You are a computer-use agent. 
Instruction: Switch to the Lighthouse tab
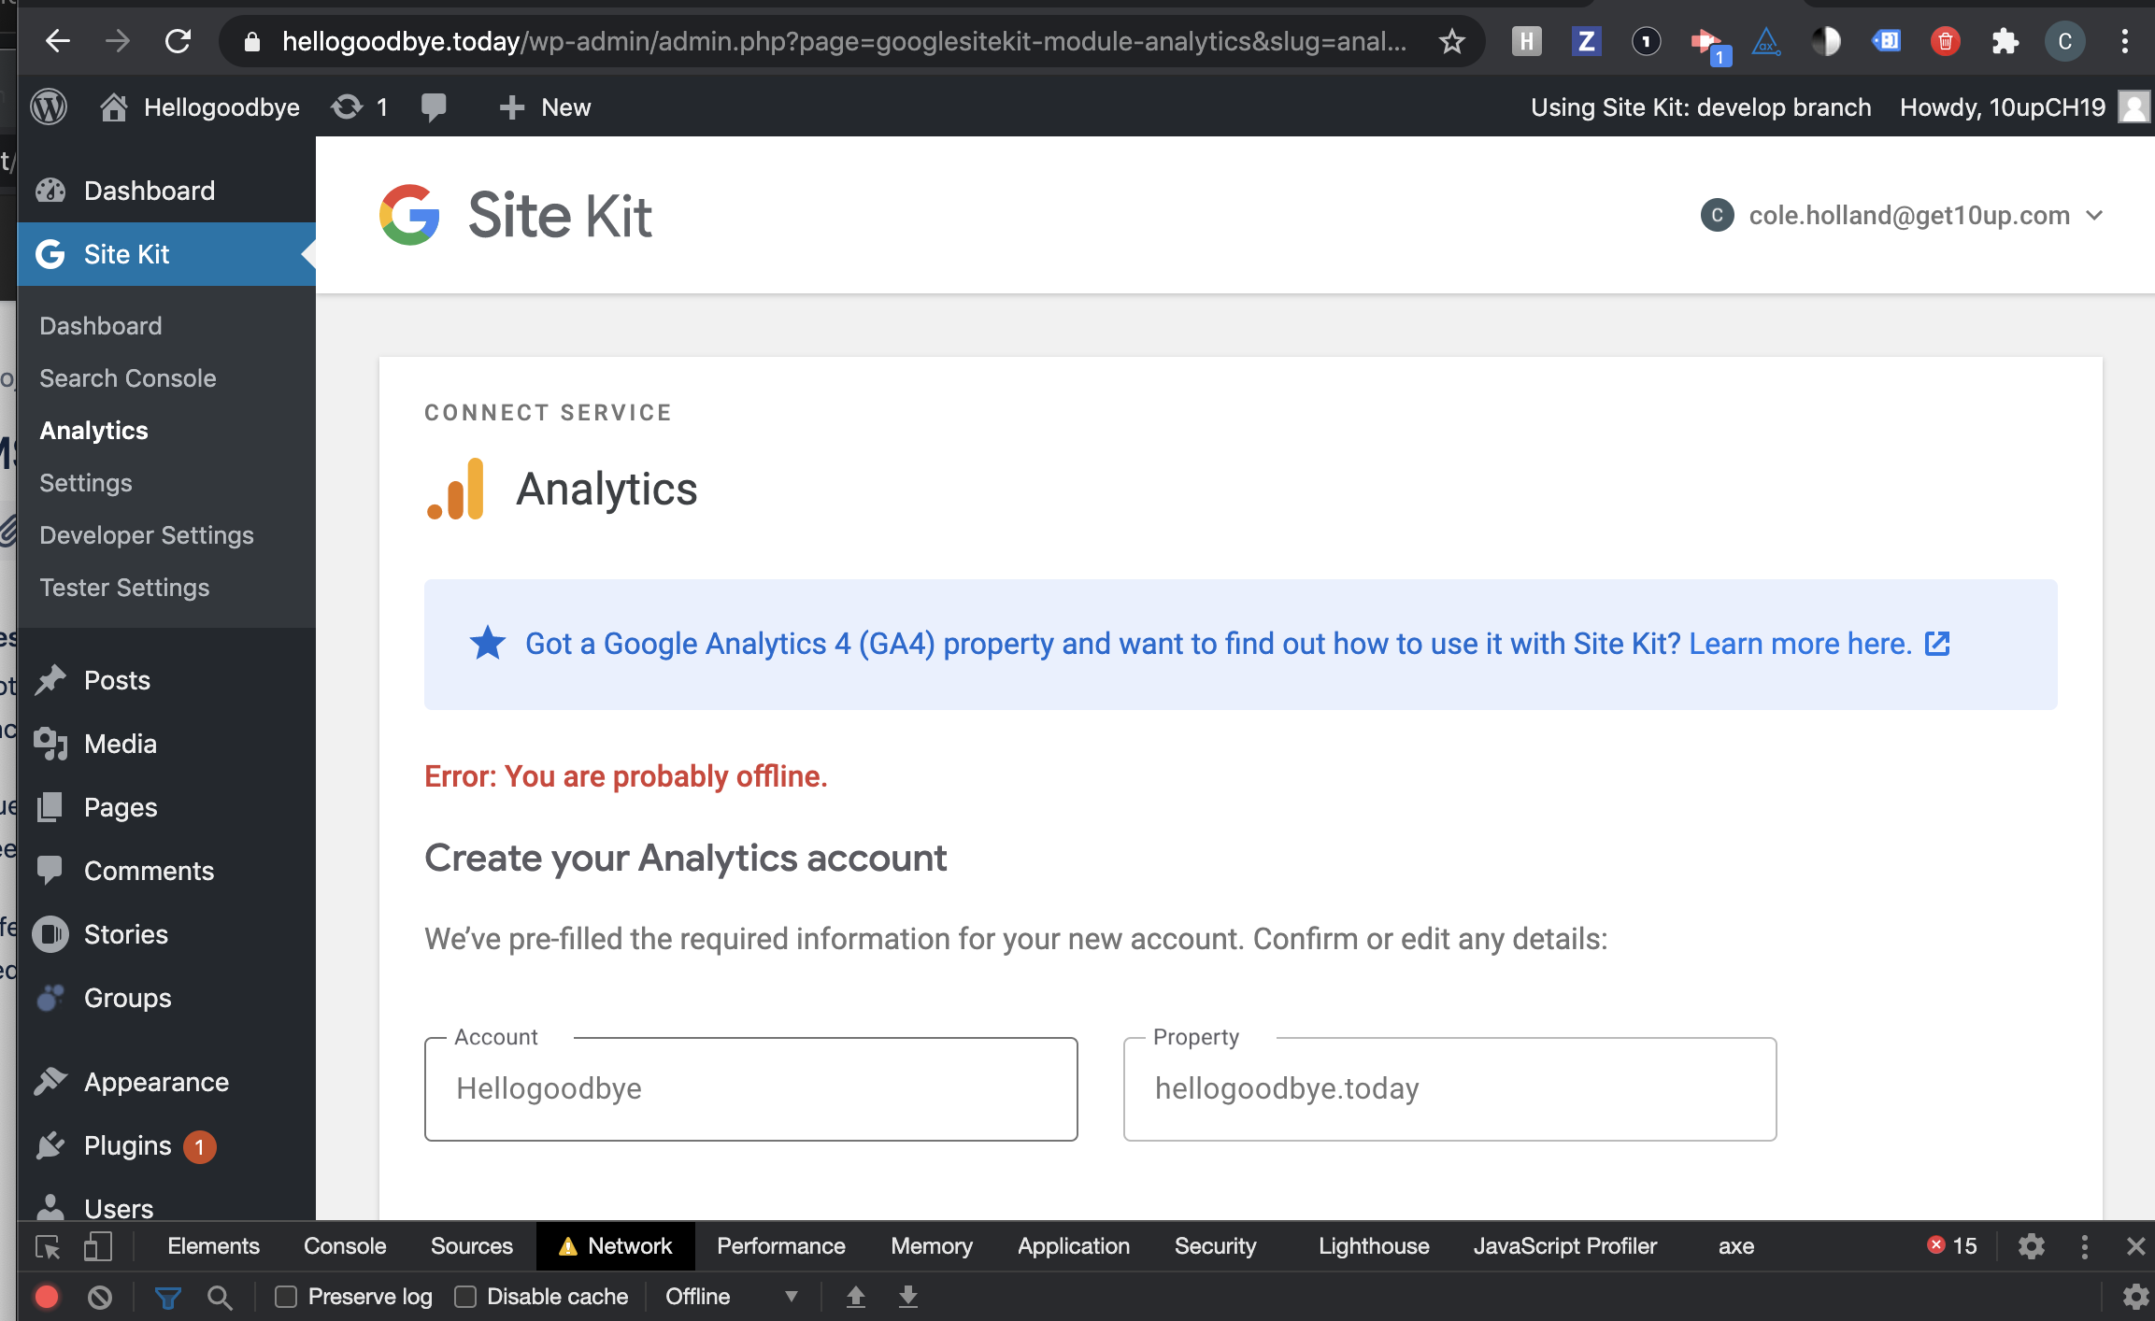pyautogui.click(x=1374, y=1246)
